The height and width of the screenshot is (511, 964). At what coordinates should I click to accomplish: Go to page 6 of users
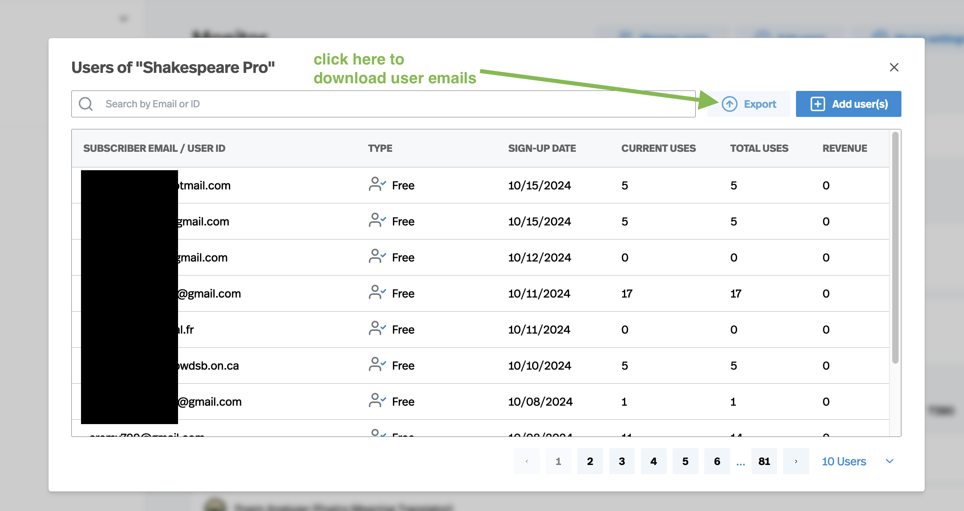pos(717,461)
